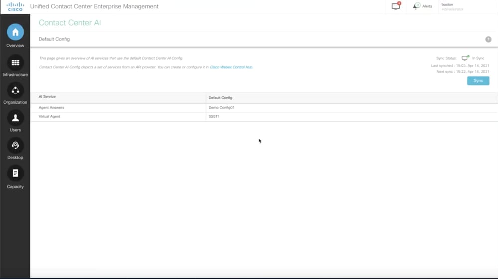Open the monitor notification icon in header
The height and width of the screenshot is (279, 498).
point(396,6)
